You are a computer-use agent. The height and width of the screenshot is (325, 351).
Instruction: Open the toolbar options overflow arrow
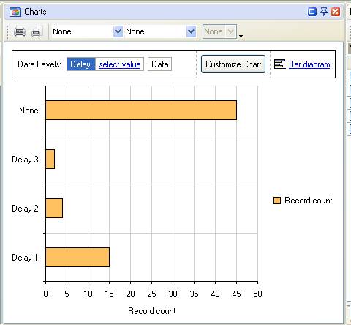tap(241, 36)
